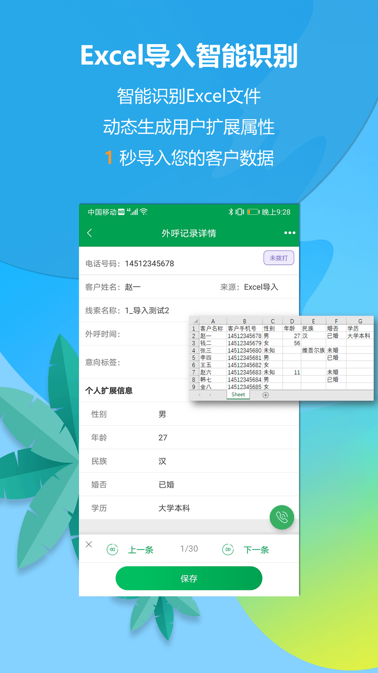
Task: Tap the vibrate mode icon in the status bar
Action: (x=240, y=212)
